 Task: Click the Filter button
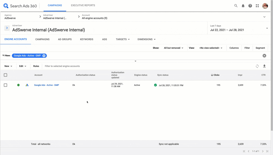(x=247, y=48)
